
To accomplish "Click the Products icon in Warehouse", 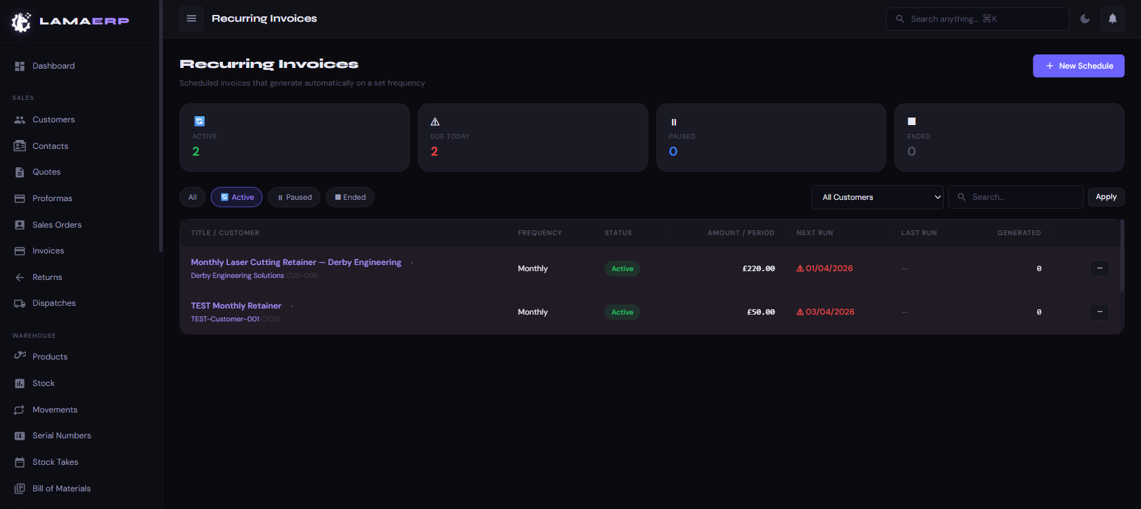I will tap(20, 356).
